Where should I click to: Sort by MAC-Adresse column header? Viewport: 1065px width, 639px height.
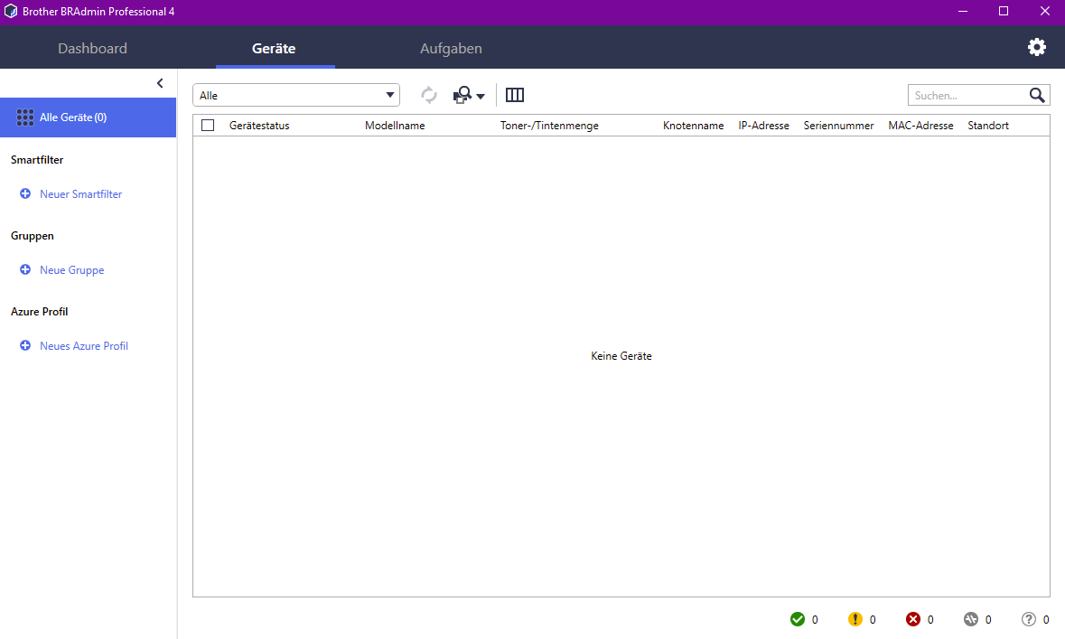click(x=921, y=126)
